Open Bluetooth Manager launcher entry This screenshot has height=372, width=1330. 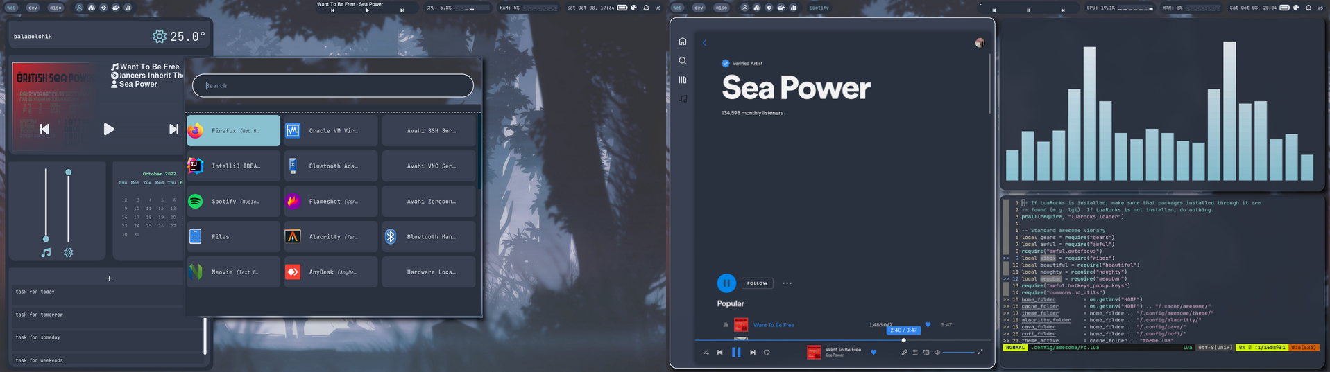point(429,236)
